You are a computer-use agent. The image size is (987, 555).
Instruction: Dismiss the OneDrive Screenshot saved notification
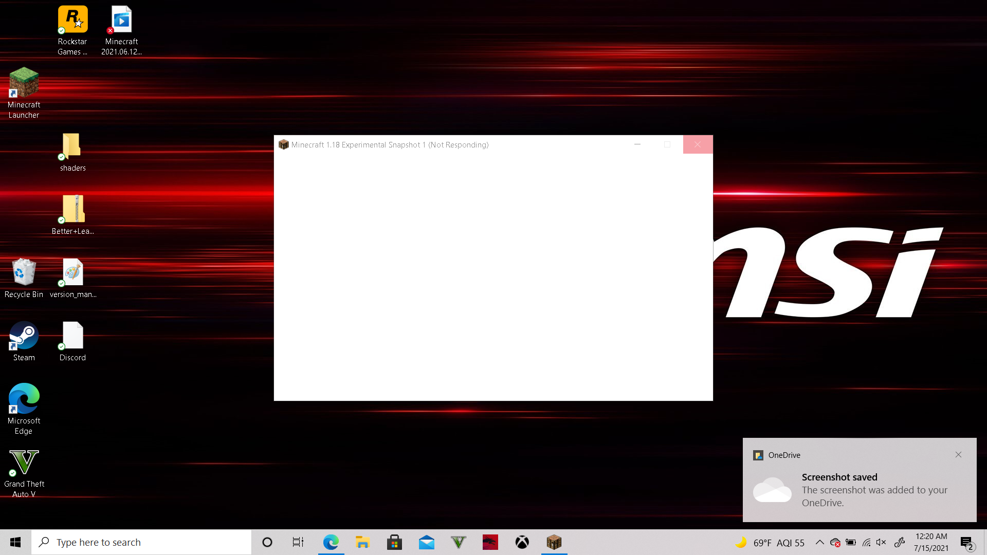(958, 455)
